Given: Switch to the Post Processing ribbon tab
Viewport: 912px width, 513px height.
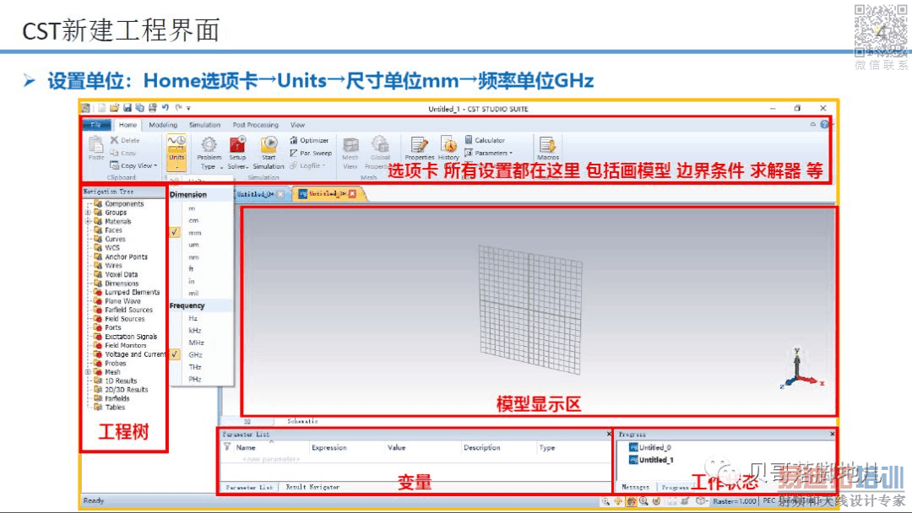Looking at the screenshot, I should pyautogui.click(x=255, y=125).
